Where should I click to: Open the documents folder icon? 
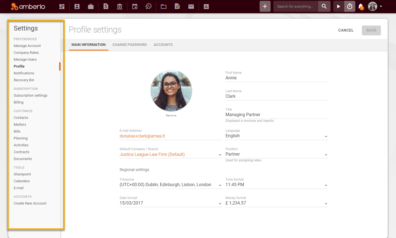coord(164,6)
